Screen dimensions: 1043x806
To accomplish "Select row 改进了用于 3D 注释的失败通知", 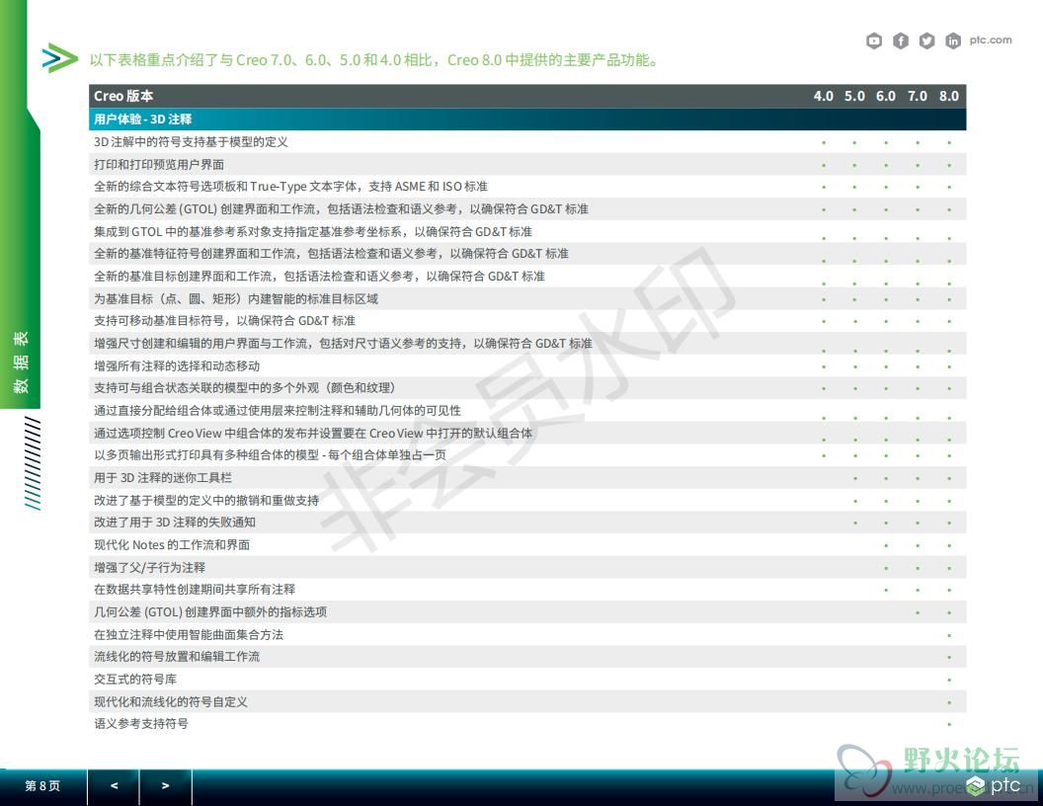I will tap(527, 523).
